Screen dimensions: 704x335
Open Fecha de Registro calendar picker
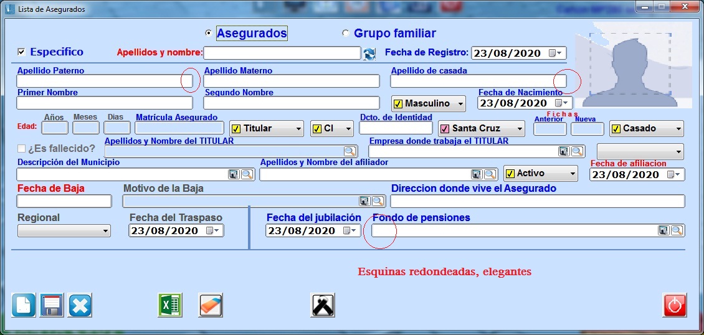[555, 54]
